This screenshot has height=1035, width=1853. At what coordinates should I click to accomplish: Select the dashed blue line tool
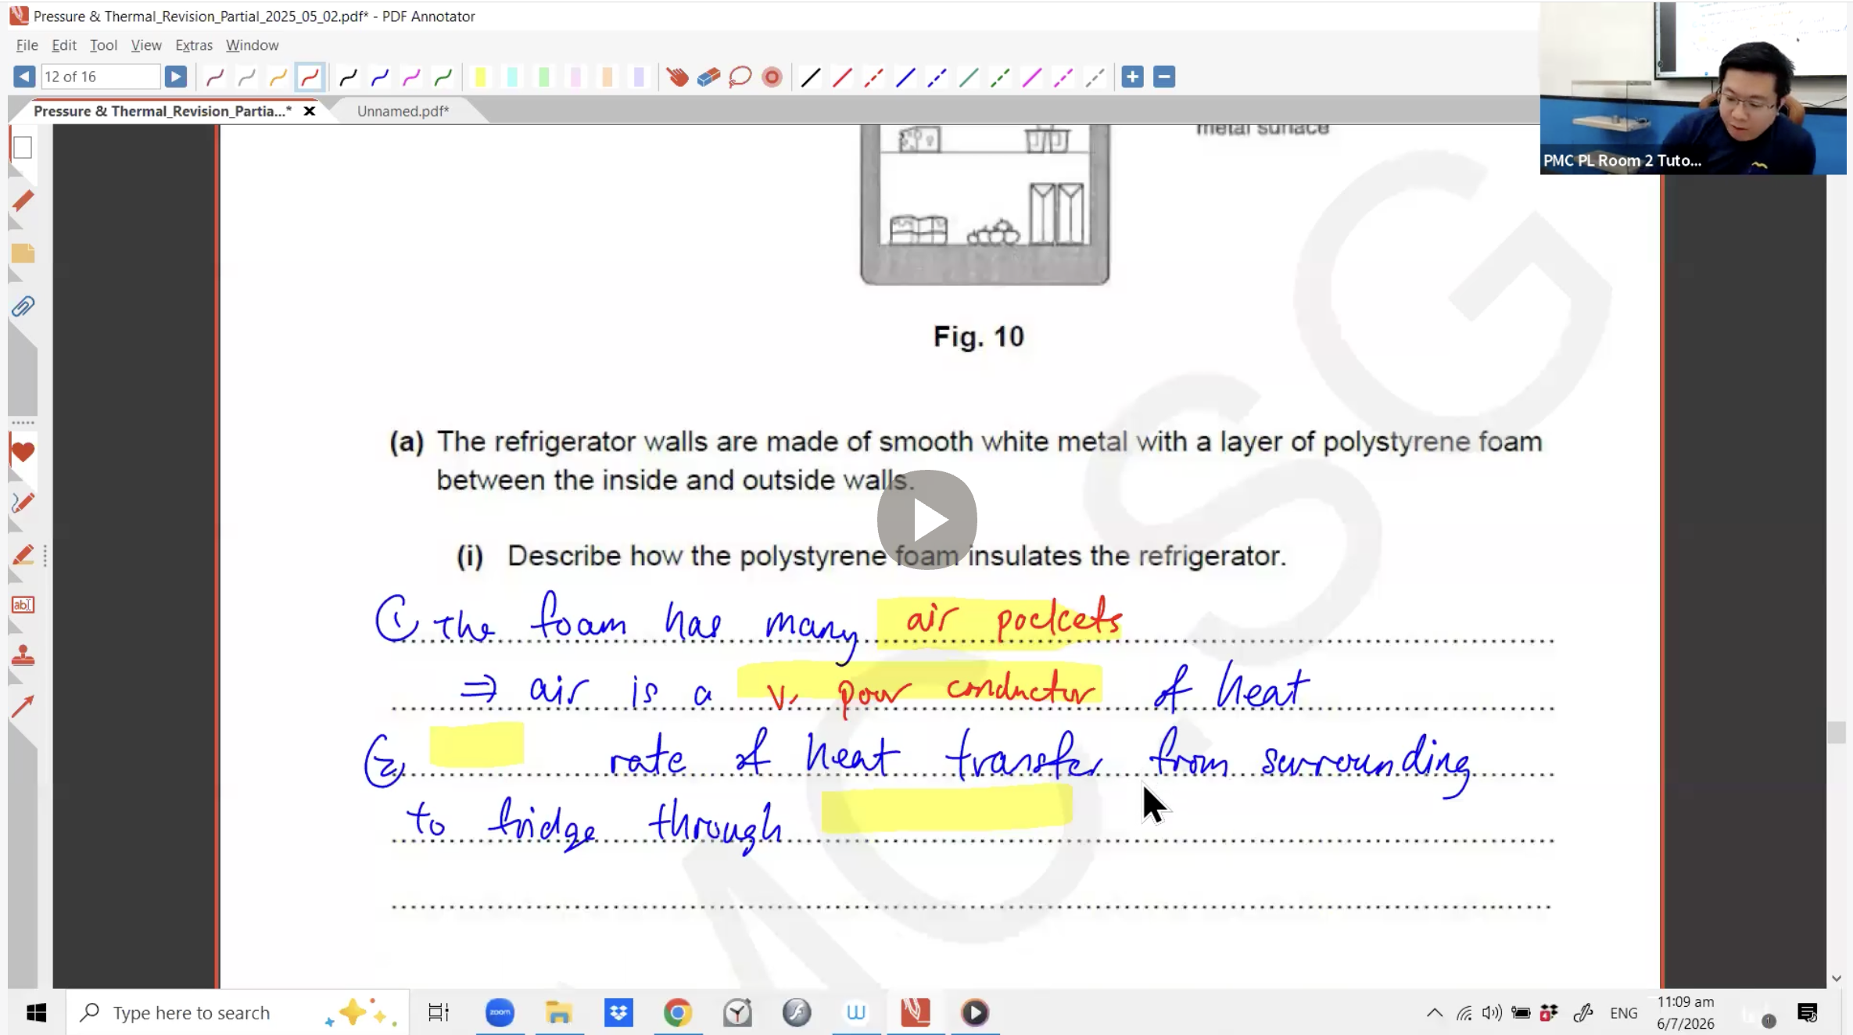point(937,77)
